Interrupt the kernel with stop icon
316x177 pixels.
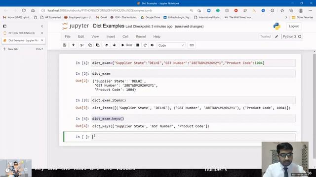tap(138, 45)
